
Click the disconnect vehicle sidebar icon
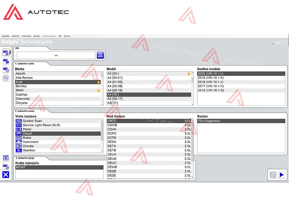tap(6, 166)
